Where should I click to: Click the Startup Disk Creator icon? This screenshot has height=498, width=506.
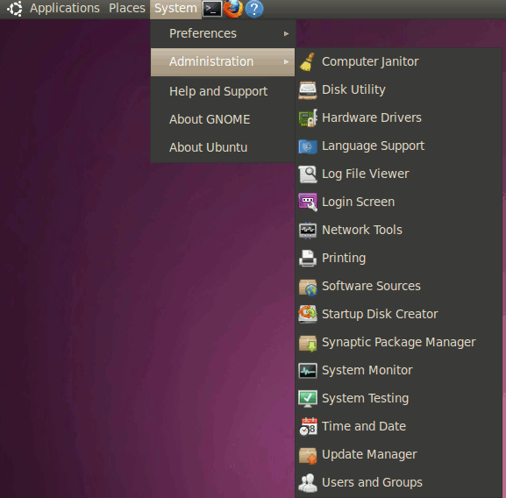tap(308, 315)
